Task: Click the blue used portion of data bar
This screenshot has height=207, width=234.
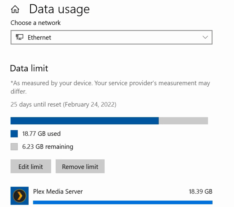Action: pyautogui.click(x=85, y=121)
